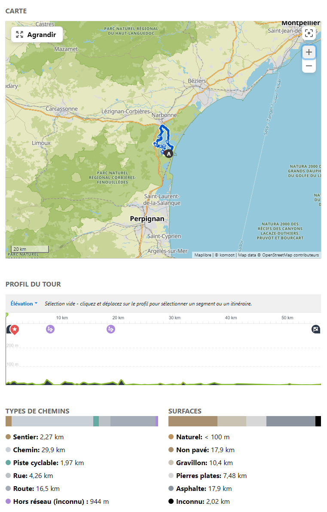Click the Inconnu black segment in surfaces bar
The height and width of the screenshot is (512, 327).
[318, 421]
